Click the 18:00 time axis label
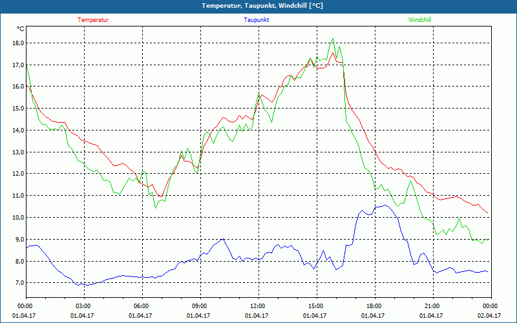 tap(375, 306)
